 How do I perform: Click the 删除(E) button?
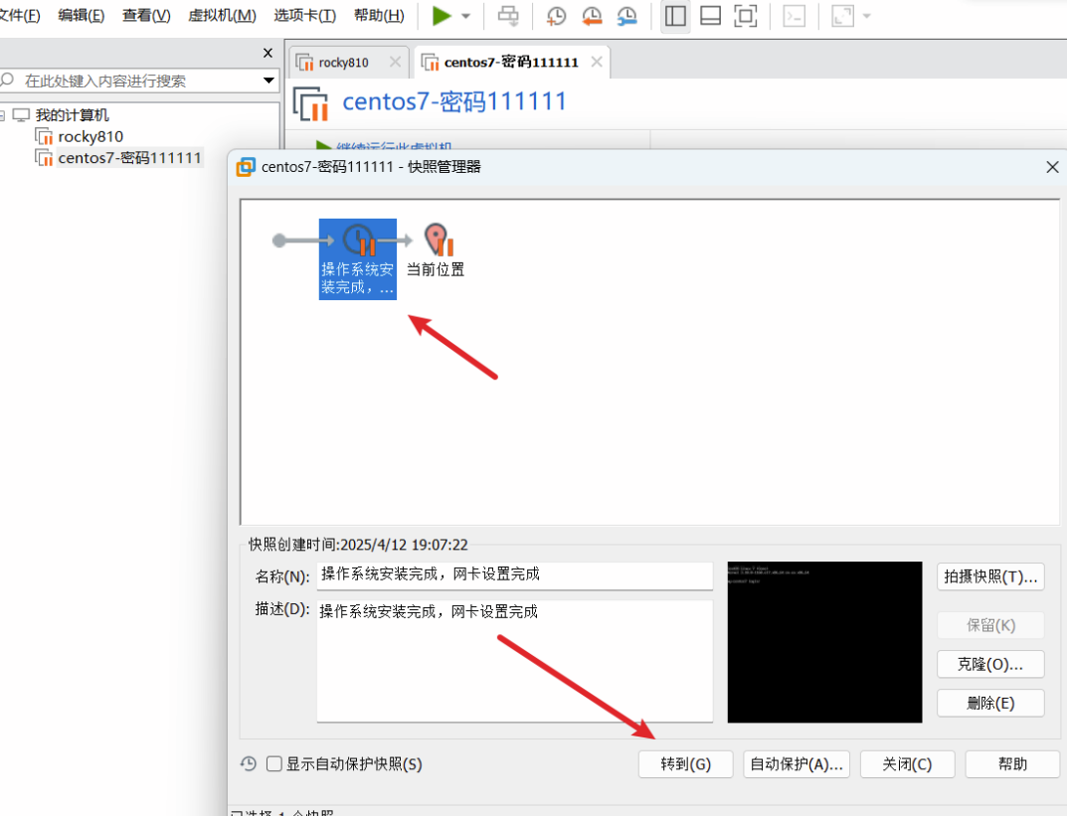990,703
